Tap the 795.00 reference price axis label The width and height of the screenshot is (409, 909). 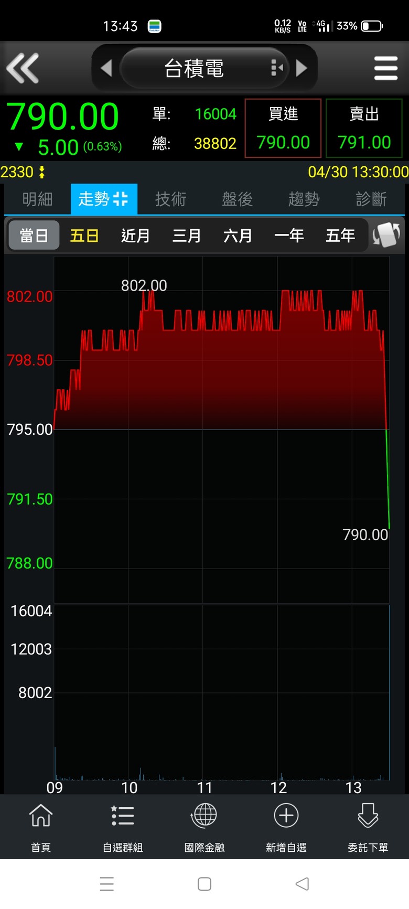click(x=30, y=430)
